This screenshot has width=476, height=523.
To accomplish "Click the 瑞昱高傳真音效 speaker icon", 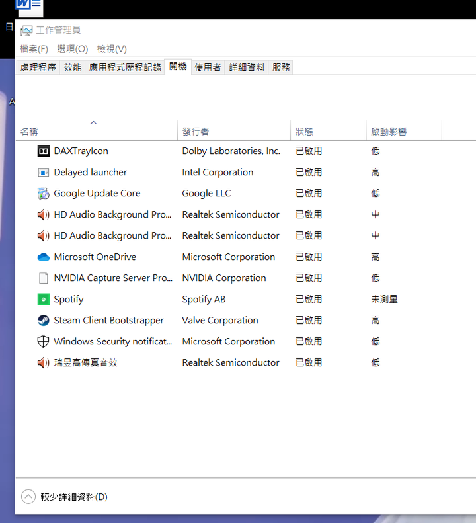I will click(44, 362).
